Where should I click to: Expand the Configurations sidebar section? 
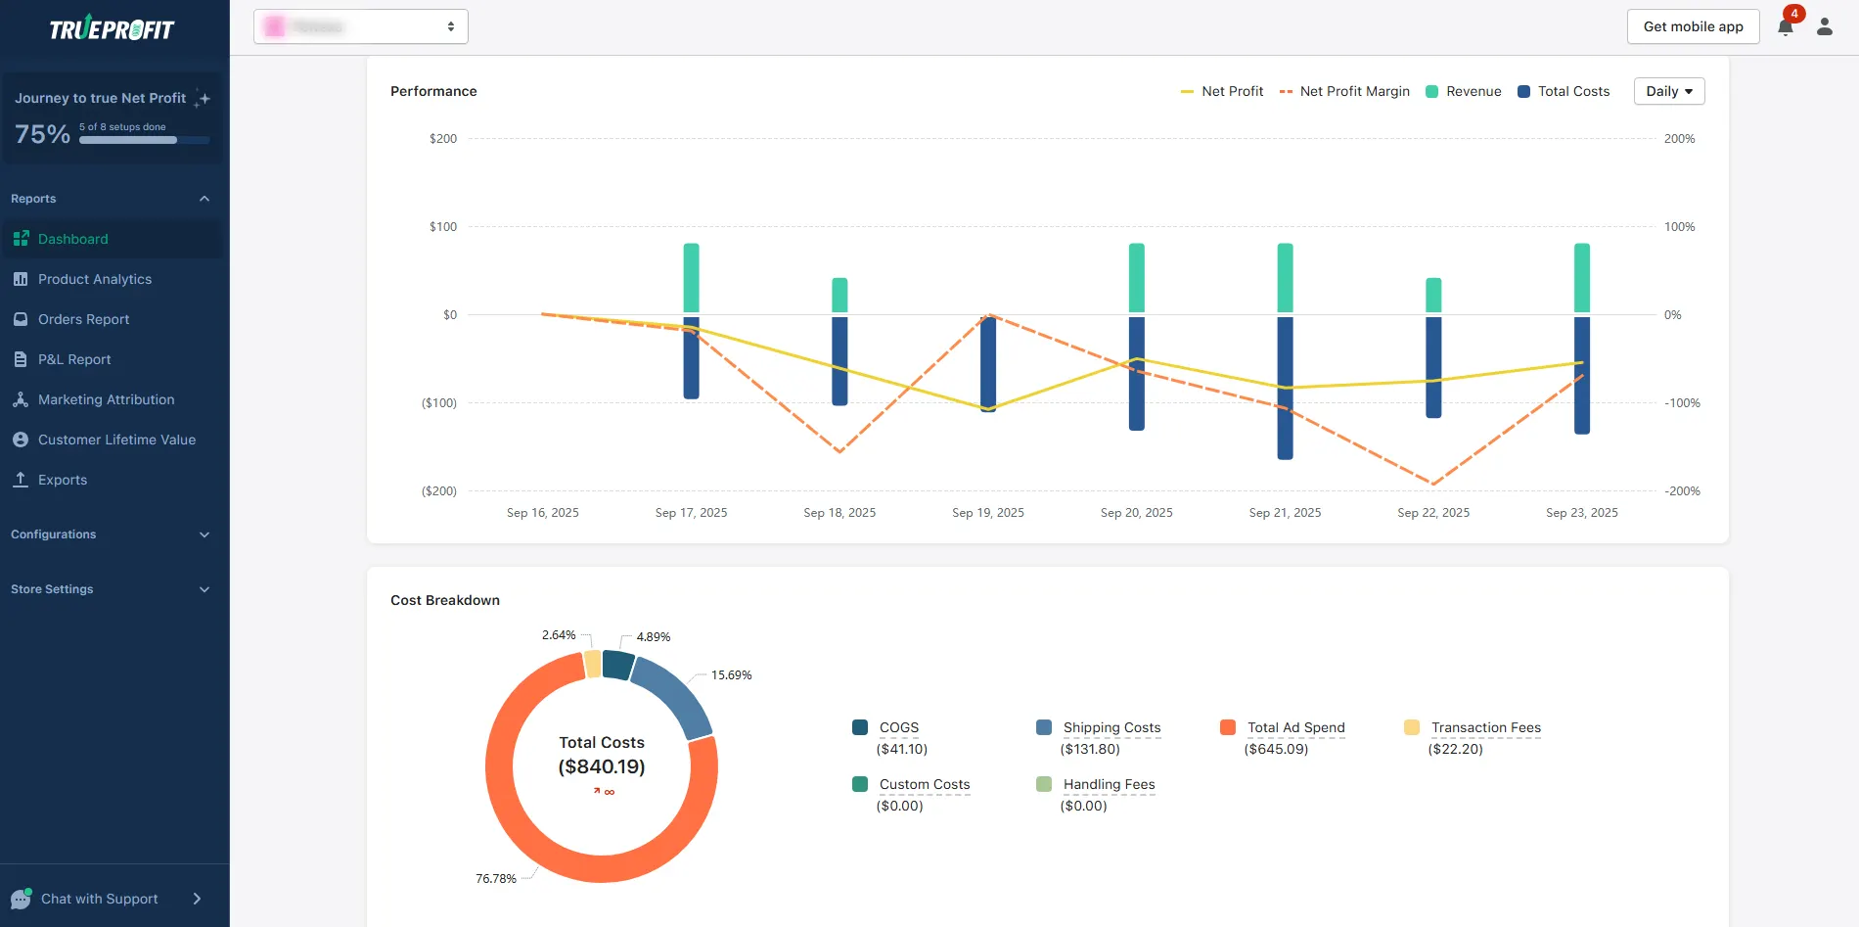point(111,534)
